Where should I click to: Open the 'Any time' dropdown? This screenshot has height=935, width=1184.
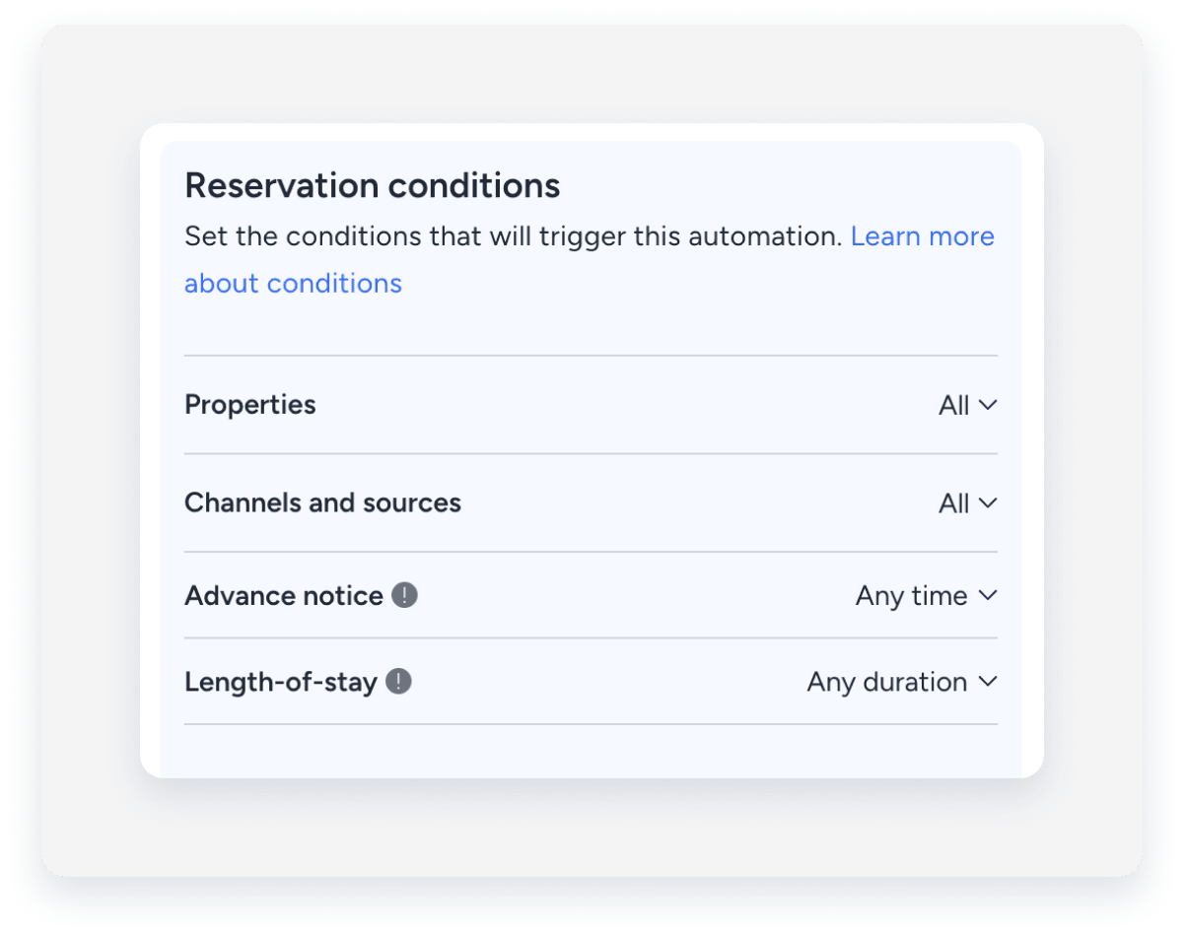point(911,595)
